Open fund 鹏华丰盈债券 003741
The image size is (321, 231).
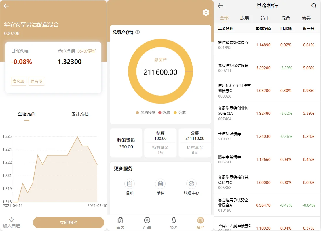(267, 159)
